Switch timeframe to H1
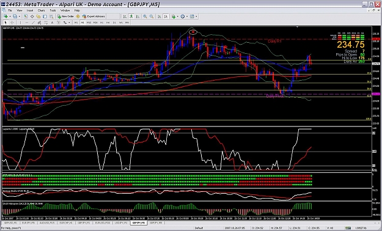 tap(102, 23)
